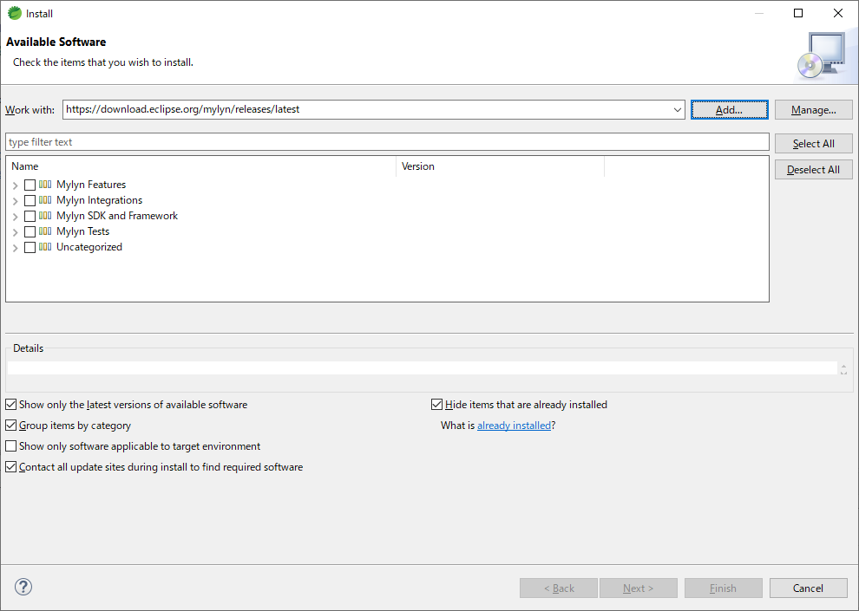
Task: Cancel the Install dialog
Action: tap(808, 588)
